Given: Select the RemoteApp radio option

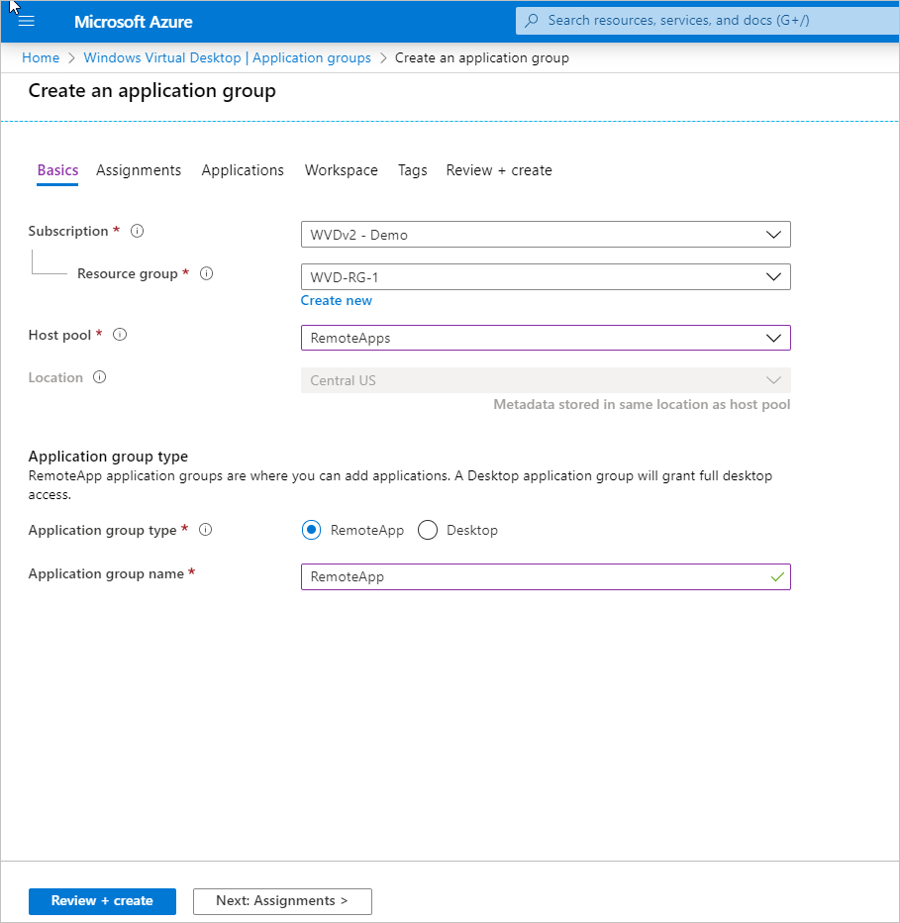Looking at the screenshot, I should (311, 530).
